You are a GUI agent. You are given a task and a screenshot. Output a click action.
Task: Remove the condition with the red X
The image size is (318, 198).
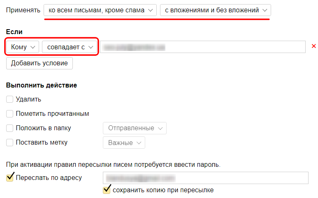(x=313, y=46)
